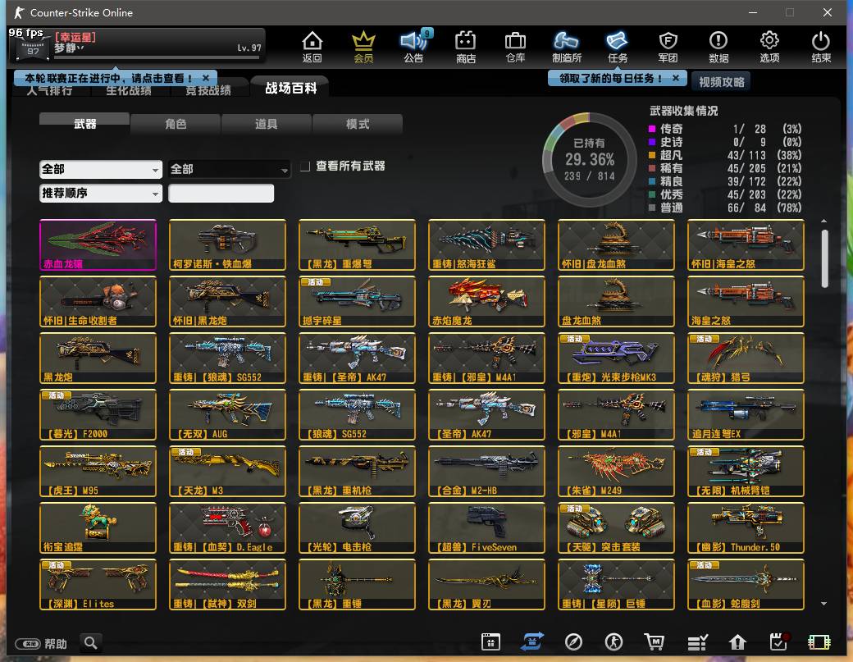
Task: Select the 【虎王】M95 weapon card
Action: pyautogui.click(x=98, y=471)
